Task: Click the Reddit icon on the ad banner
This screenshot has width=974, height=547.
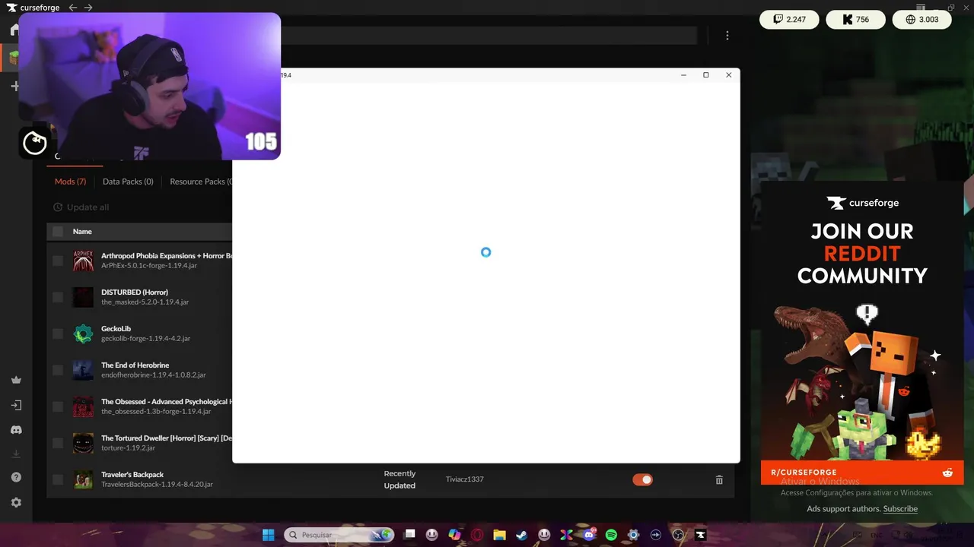Action: click(x=947, y=473)
